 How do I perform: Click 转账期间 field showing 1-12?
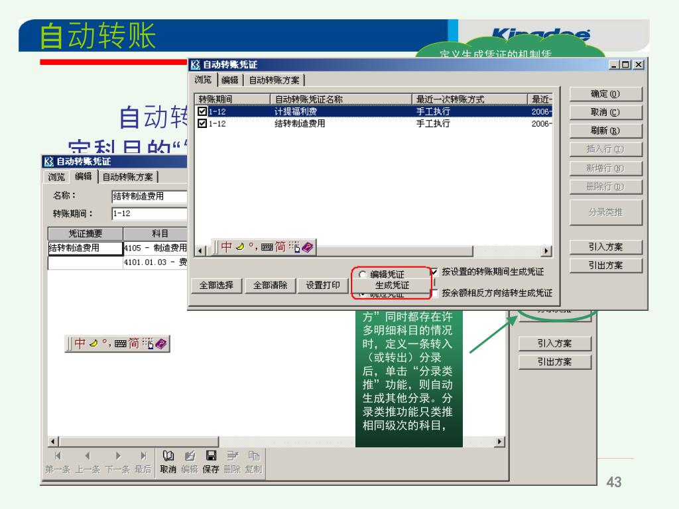coord(149,214)
